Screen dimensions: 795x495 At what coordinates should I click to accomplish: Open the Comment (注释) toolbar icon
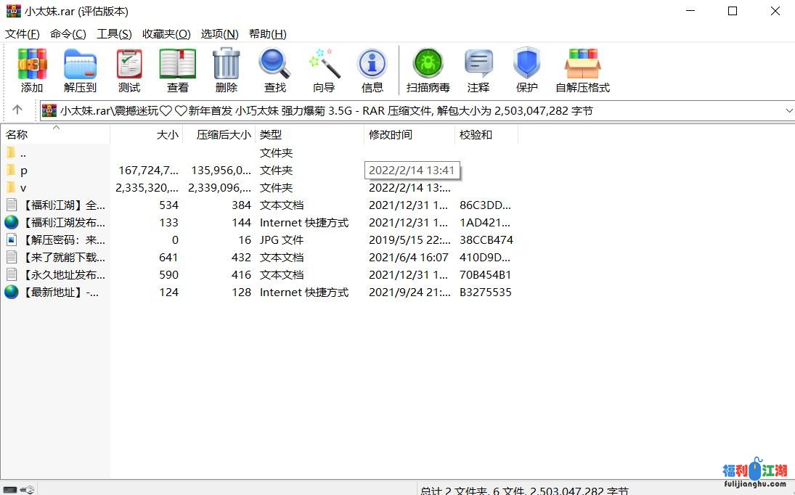478,70
